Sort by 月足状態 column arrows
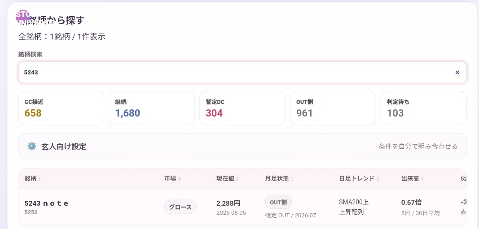479x229 pixels. coord(292,179)
